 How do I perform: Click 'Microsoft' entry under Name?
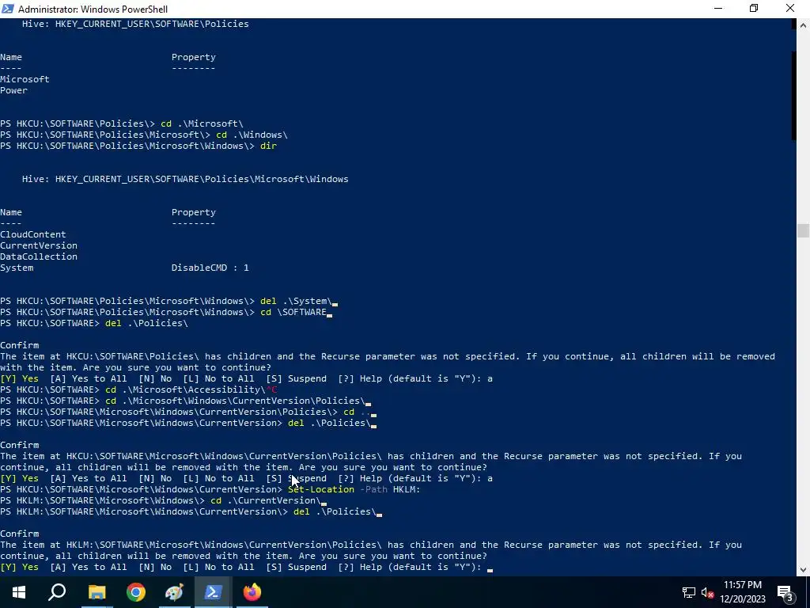click(x=25, y=79)
